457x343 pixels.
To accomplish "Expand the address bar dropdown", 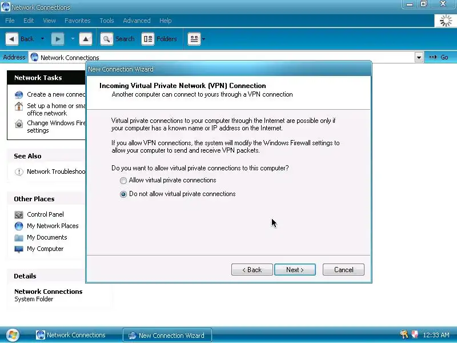I will click(419, 58).
